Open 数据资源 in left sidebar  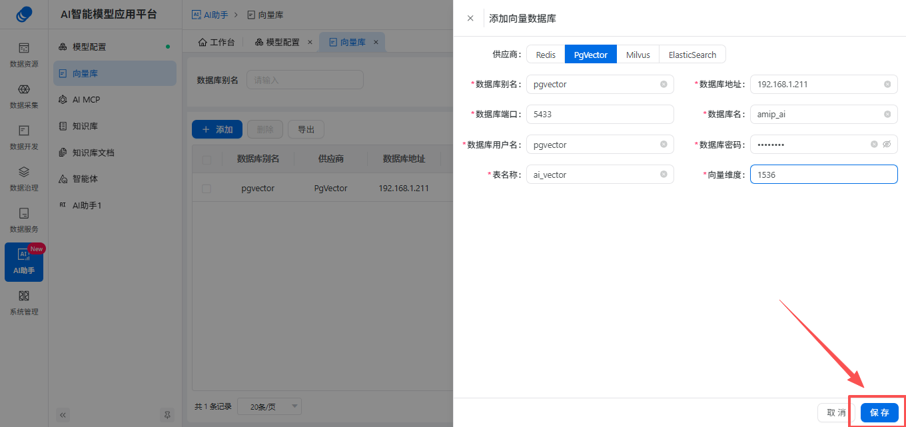24,55
